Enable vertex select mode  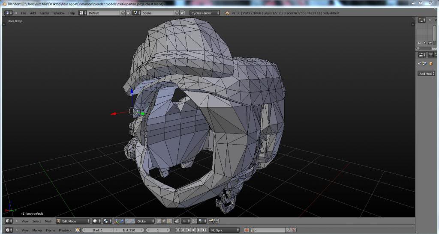159,221
